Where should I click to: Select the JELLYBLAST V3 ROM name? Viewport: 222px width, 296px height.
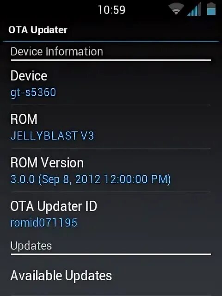[52, 136]
